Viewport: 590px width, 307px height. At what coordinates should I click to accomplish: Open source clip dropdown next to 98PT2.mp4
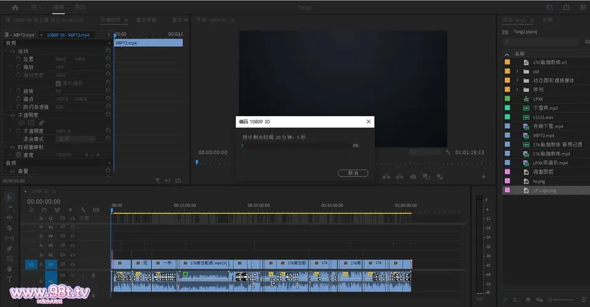pos(41,35)
